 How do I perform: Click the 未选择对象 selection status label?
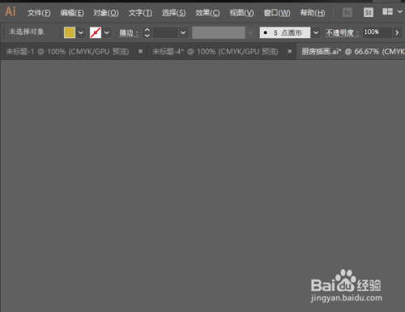[x=27, y=32]
